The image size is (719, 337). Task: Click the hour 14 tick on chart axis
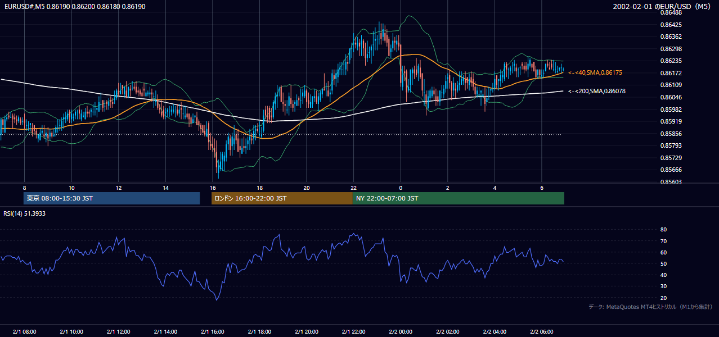[165, 188]
